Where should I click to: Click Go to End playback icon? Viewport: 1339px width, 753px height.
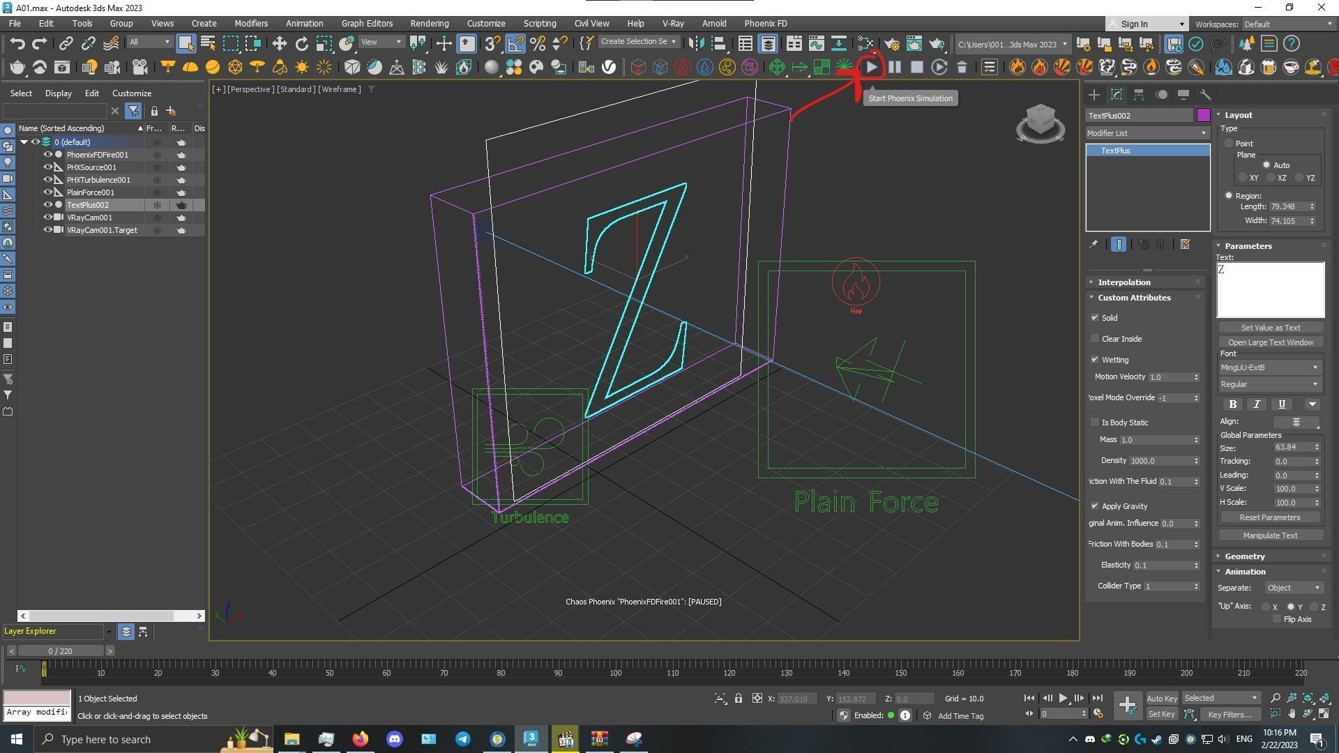[1097, 698]
